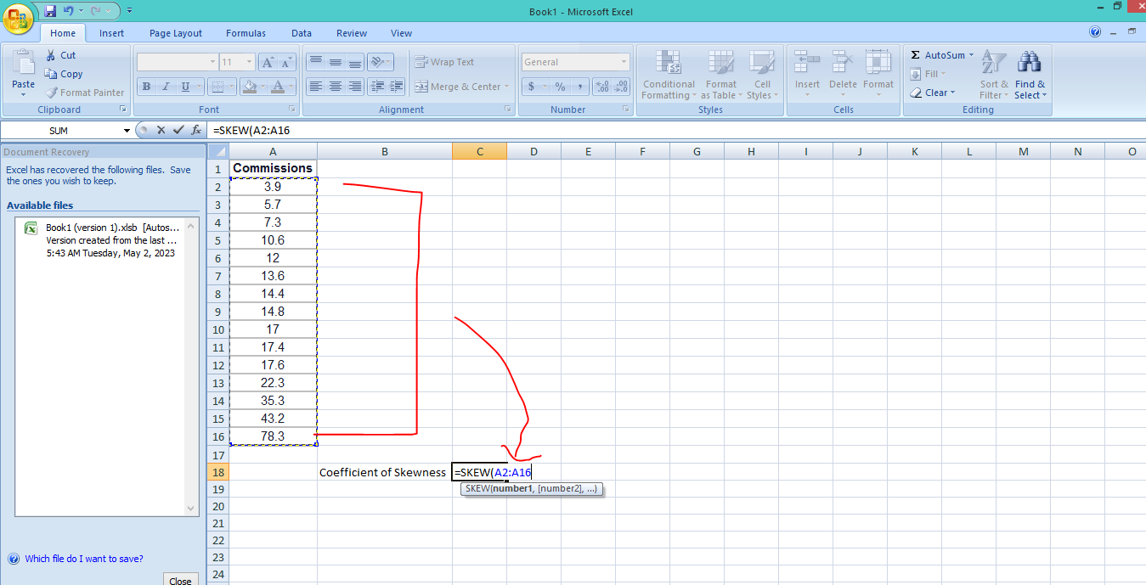Open the Page Layout tab
This screenshot has width=1146, height=585.
point(176,33)
